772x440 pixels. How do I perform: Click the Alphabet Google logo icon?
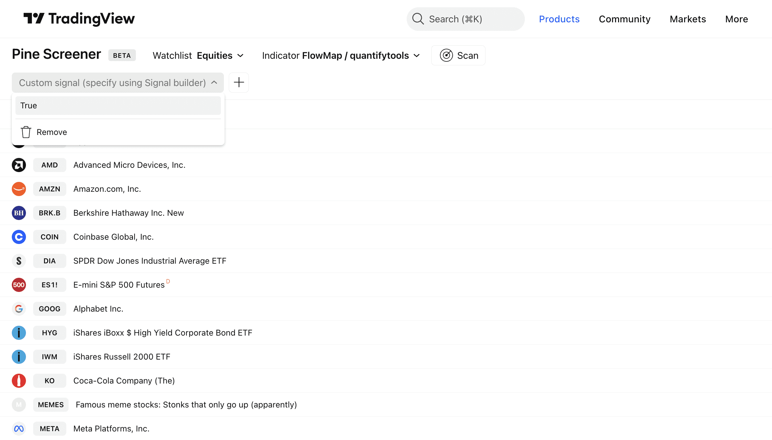coord(19,309)
